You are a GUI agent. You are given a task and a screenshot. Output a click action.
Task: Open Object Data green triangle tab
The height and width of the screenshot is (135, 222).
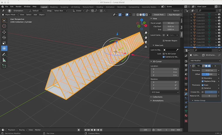tap(186, 111)
